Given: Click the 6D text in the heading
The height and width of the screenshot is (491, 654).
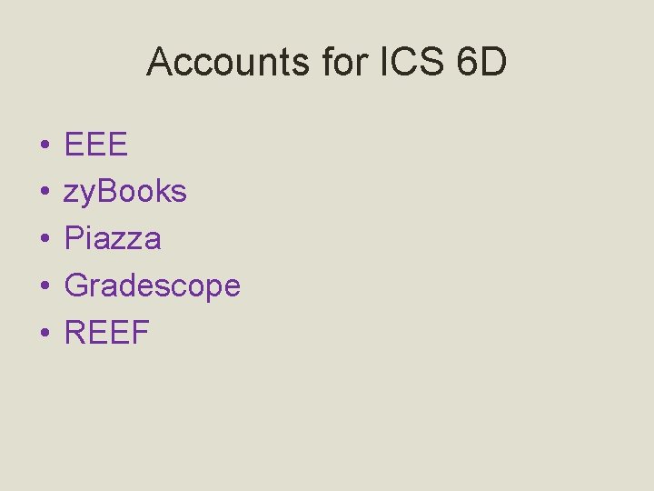Looking at the screenshot, I should pyautogui.click(x=481, y=62).
